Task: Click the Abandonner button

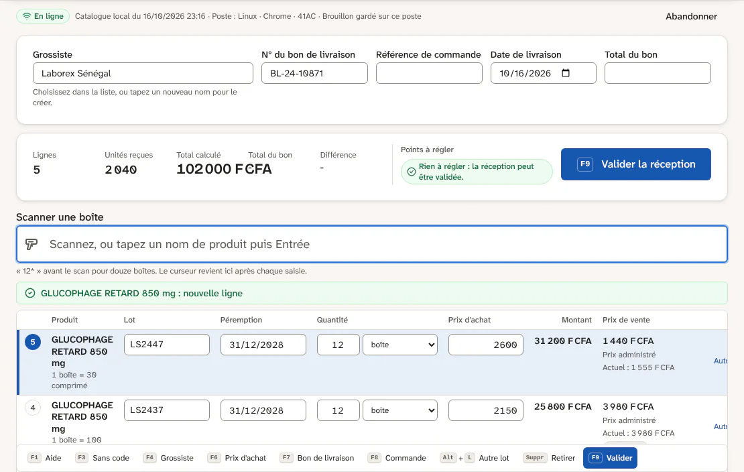Action: tap(691, 16)
